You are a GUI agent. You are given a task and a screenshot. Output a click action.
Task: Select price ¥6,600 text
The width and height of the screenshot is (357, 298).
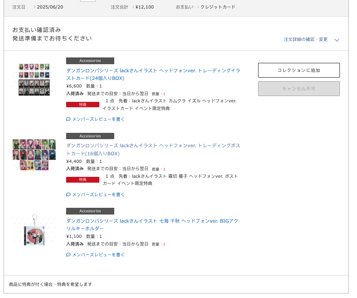tap(74, 86)
